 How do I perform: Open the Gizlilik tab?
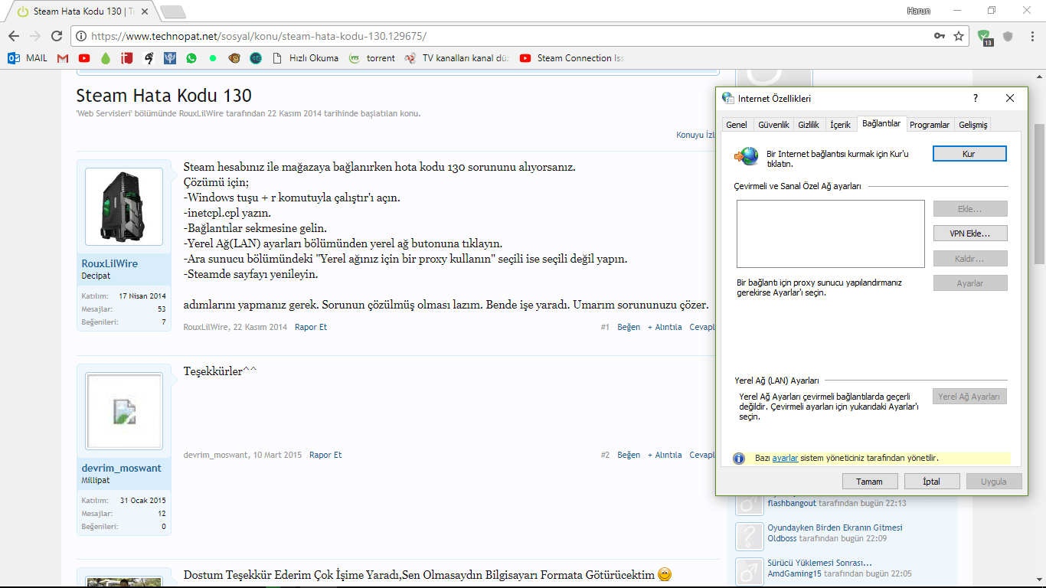coord(809,125)
